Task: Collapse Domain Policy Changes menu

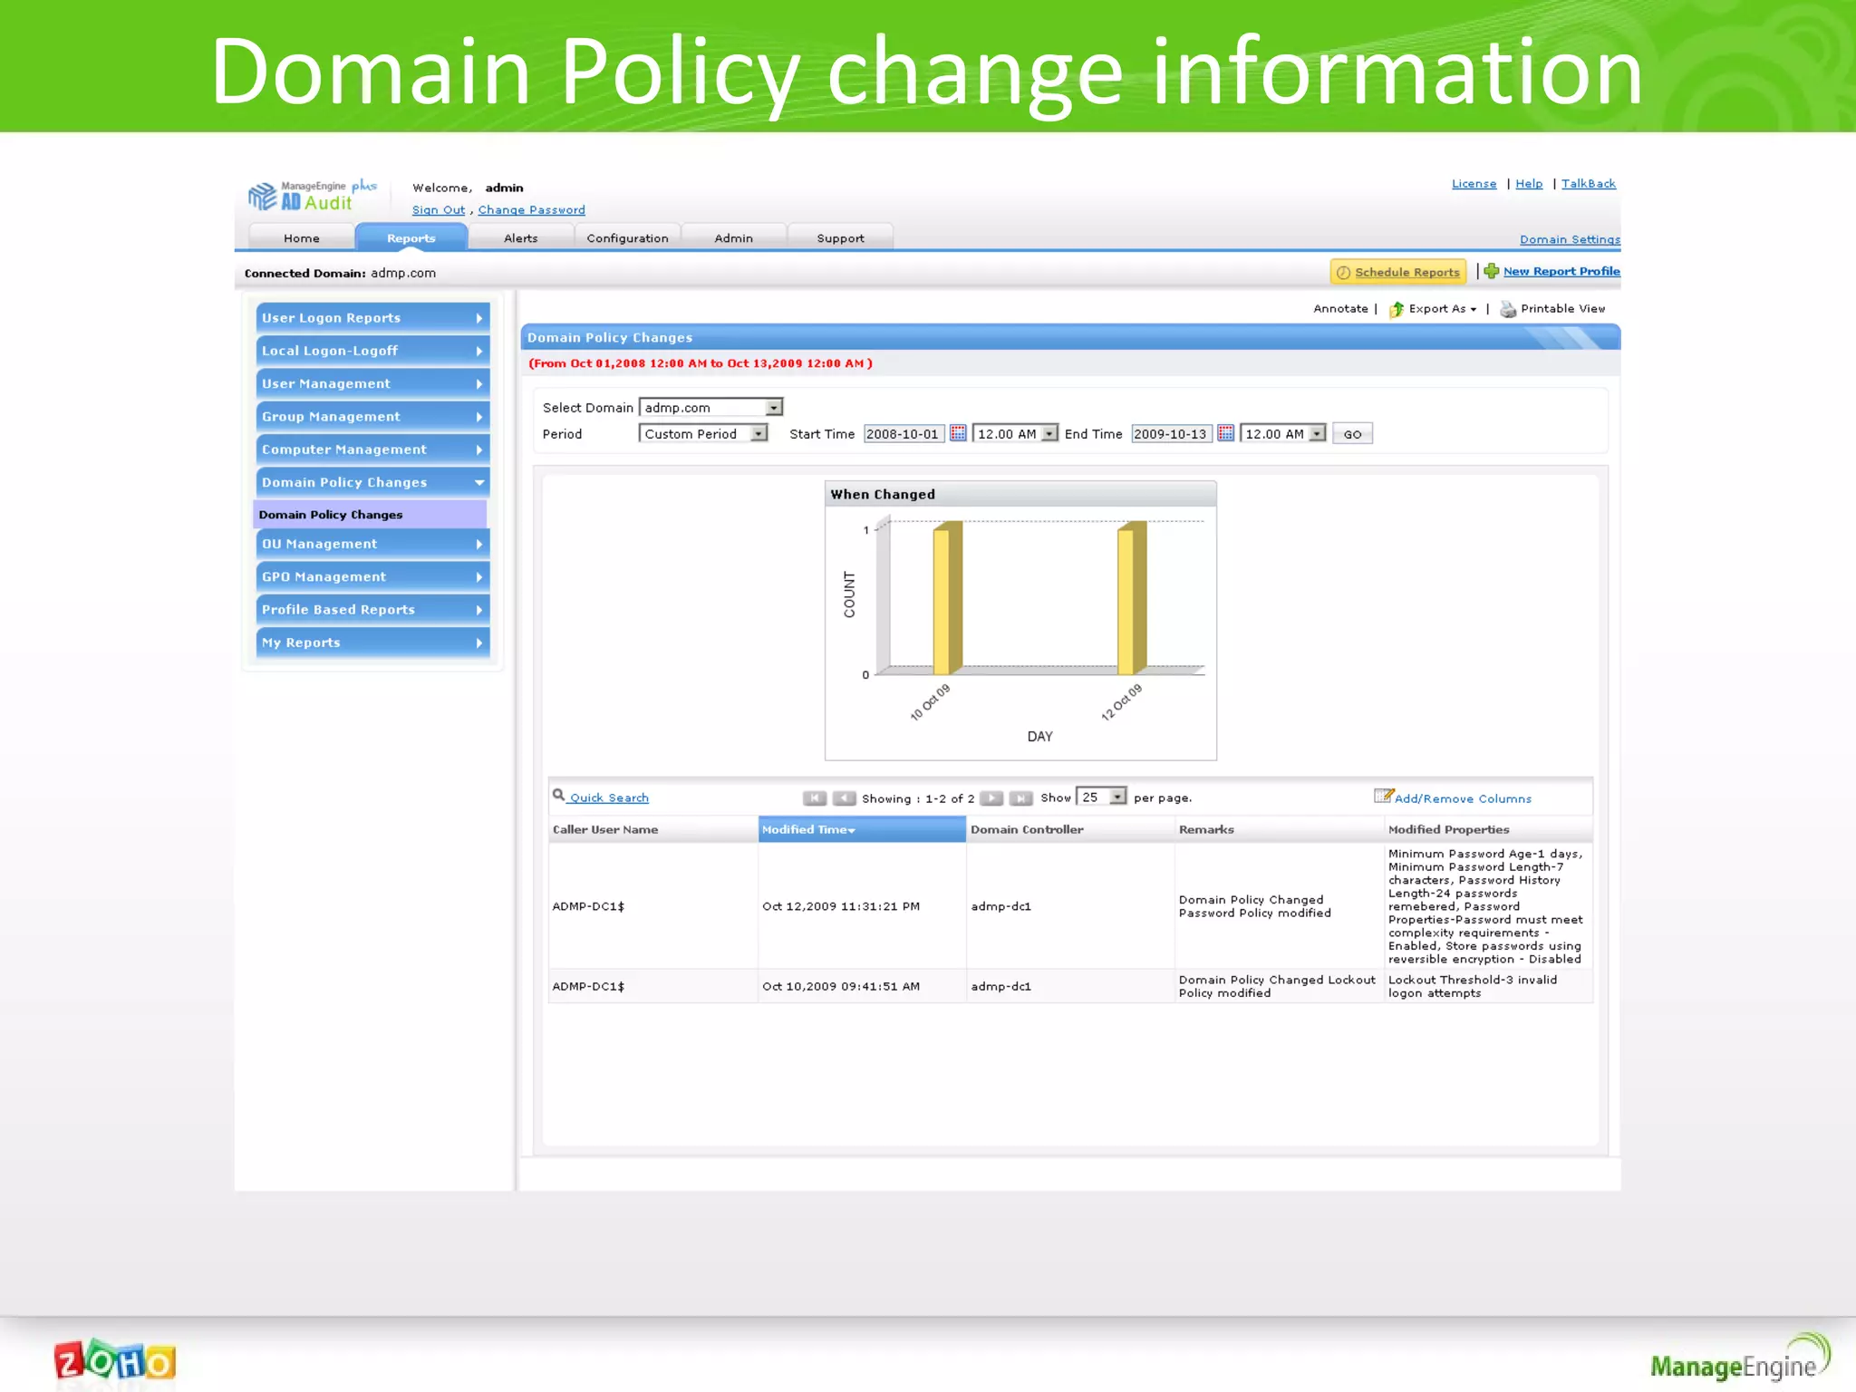Action: [372, 483]
